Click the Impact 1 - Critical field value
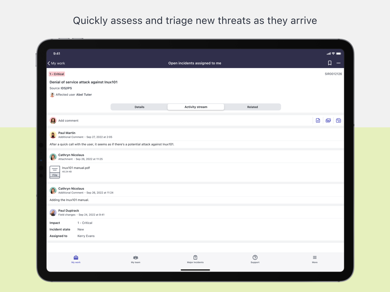 (x=85, y=223)
